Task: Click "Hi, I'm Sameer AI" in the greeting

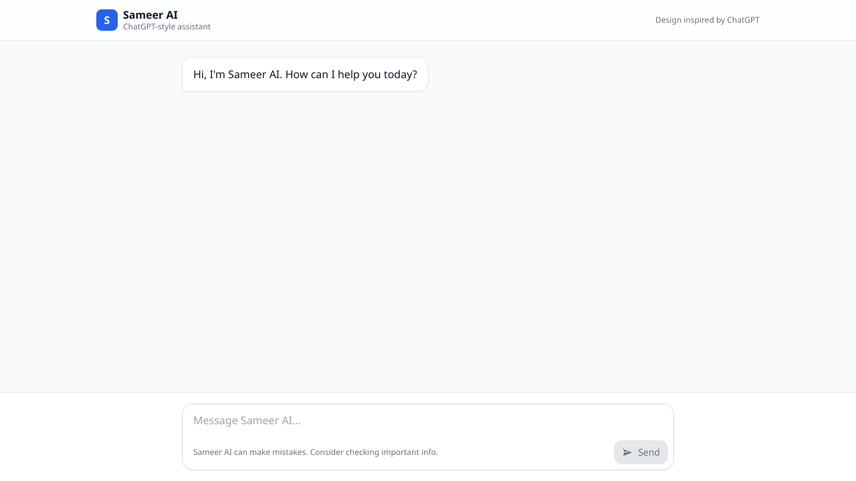Action: (x=237, y=74)
